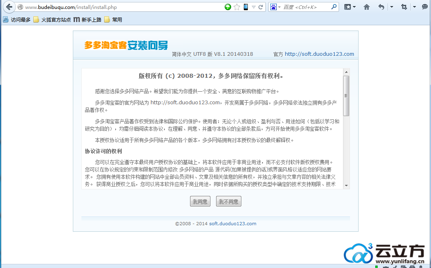
Task: Click the magnifier search icon
Action: (x=334, y=7)
